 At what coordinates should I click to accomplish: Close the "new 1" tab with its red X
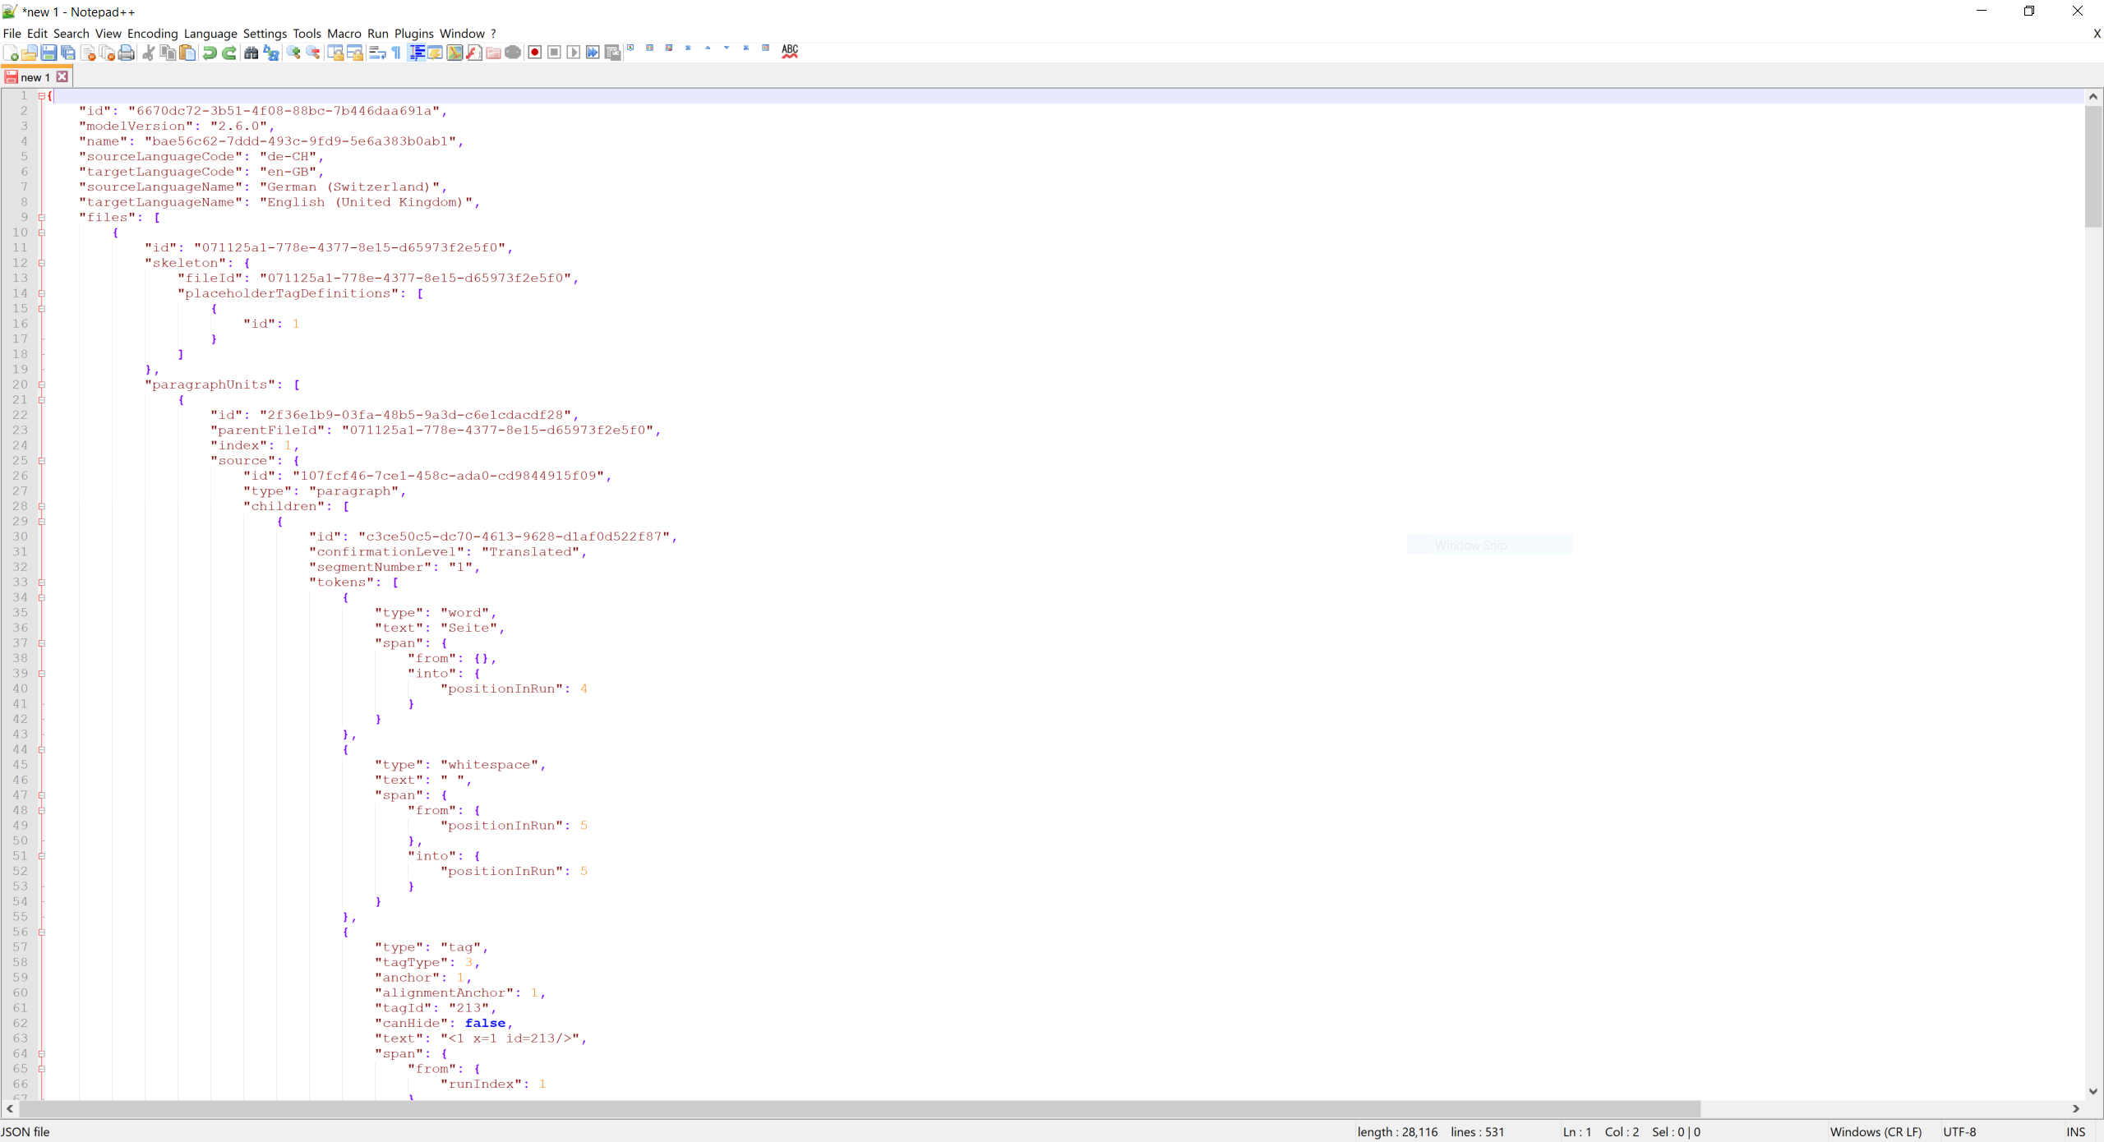(62, 76)
